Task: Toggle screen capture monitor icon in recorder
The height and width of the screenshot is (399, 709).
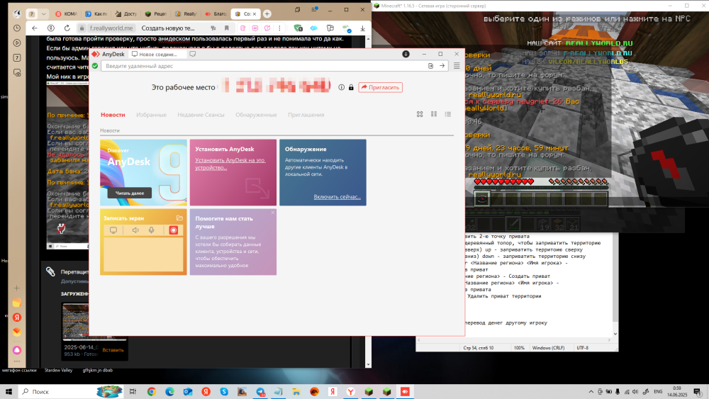Action: point(113,230)
